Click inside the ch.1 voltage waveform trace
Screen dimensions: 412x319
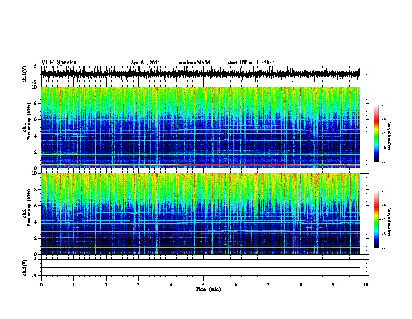pos(200,74)
